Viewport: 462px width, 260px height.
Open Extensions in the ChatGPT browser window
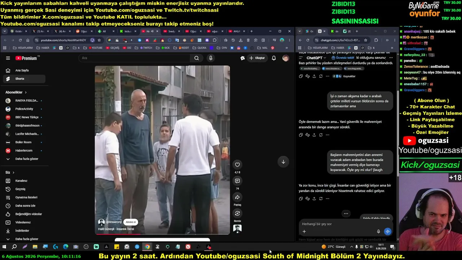(x=376, y=40)
